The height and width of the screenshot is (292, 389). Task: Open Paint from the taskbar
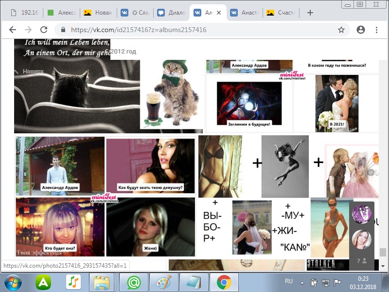coord(164,282)
